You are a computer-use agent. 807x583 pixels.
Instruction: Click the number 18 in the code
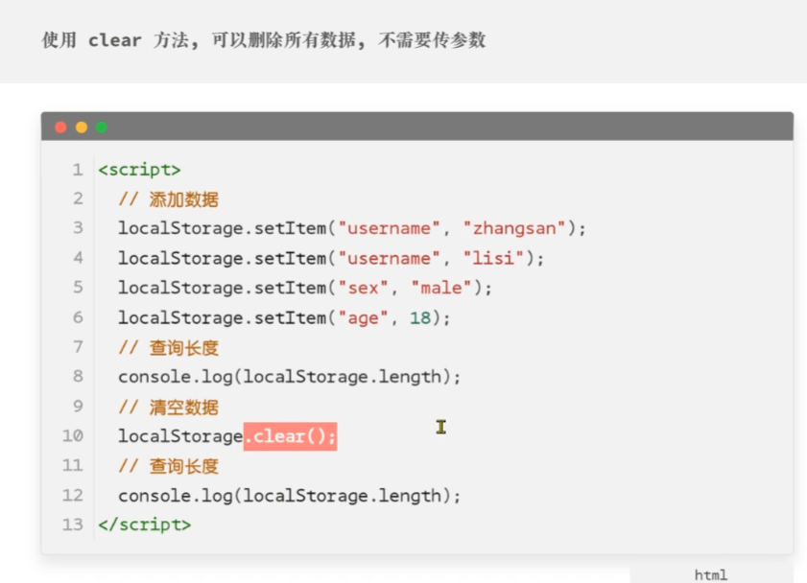(420, 317)
